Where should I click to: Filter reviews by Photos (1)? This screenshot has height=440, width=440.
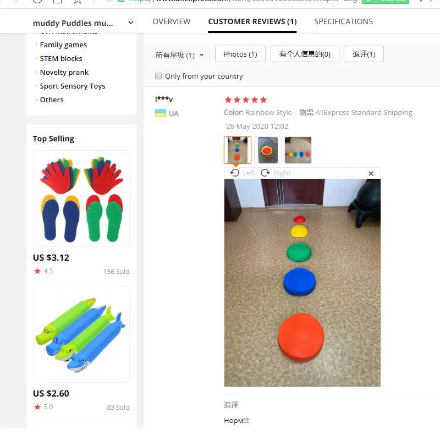click(240, 54)
